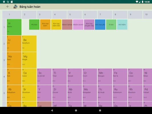The width and height of the screenshot is (152, 114).
Task: Select the orange Kim loại kiềm swatch
Action: (x=45, y=25)
